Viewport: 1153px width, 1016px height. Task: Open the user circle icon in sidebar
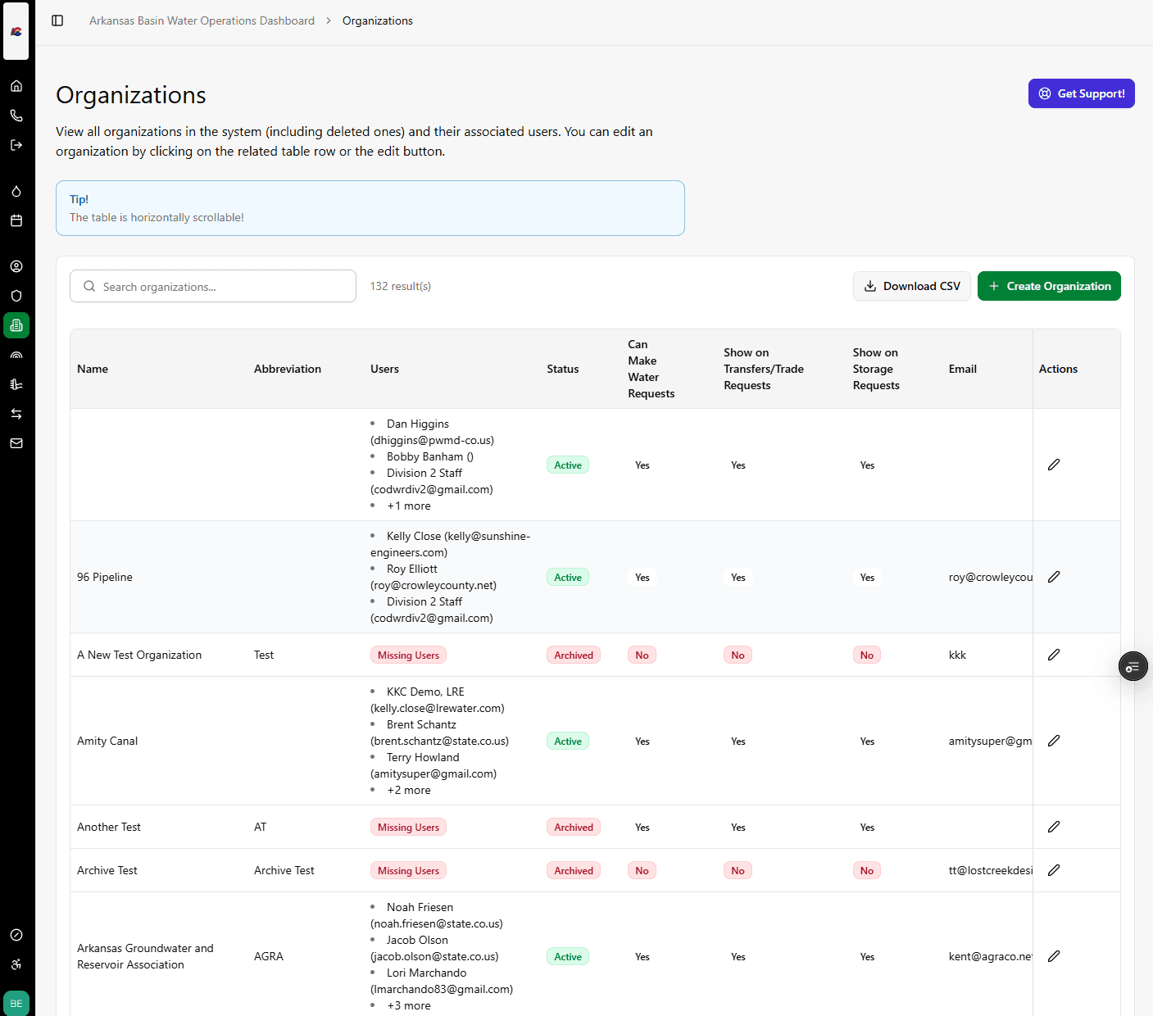tap(16, 266)
